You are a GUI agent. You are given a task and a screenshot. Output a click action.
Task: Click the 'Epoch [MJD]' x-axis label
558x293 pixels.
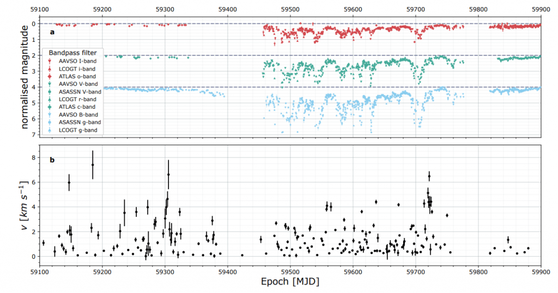pyautogui.click(x=290, y=283)
